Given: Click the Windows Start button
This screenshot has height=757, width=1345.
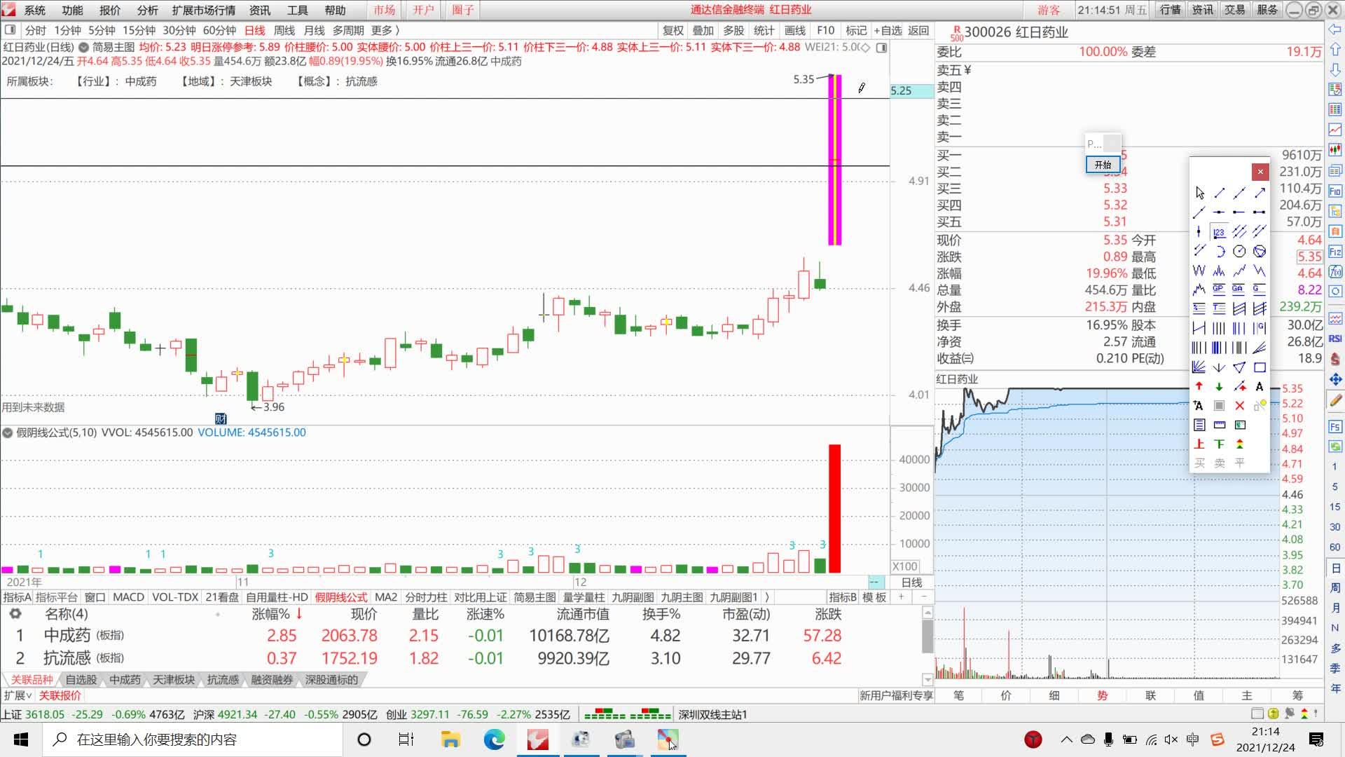Looking at the screenshot, I should point(20,739).
